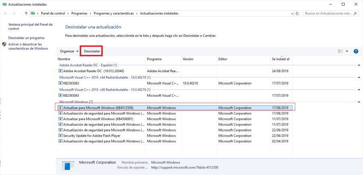The width and height of the screenshot is (363, 175).
Task: Click the search updates input field
Action: (328, 13)
